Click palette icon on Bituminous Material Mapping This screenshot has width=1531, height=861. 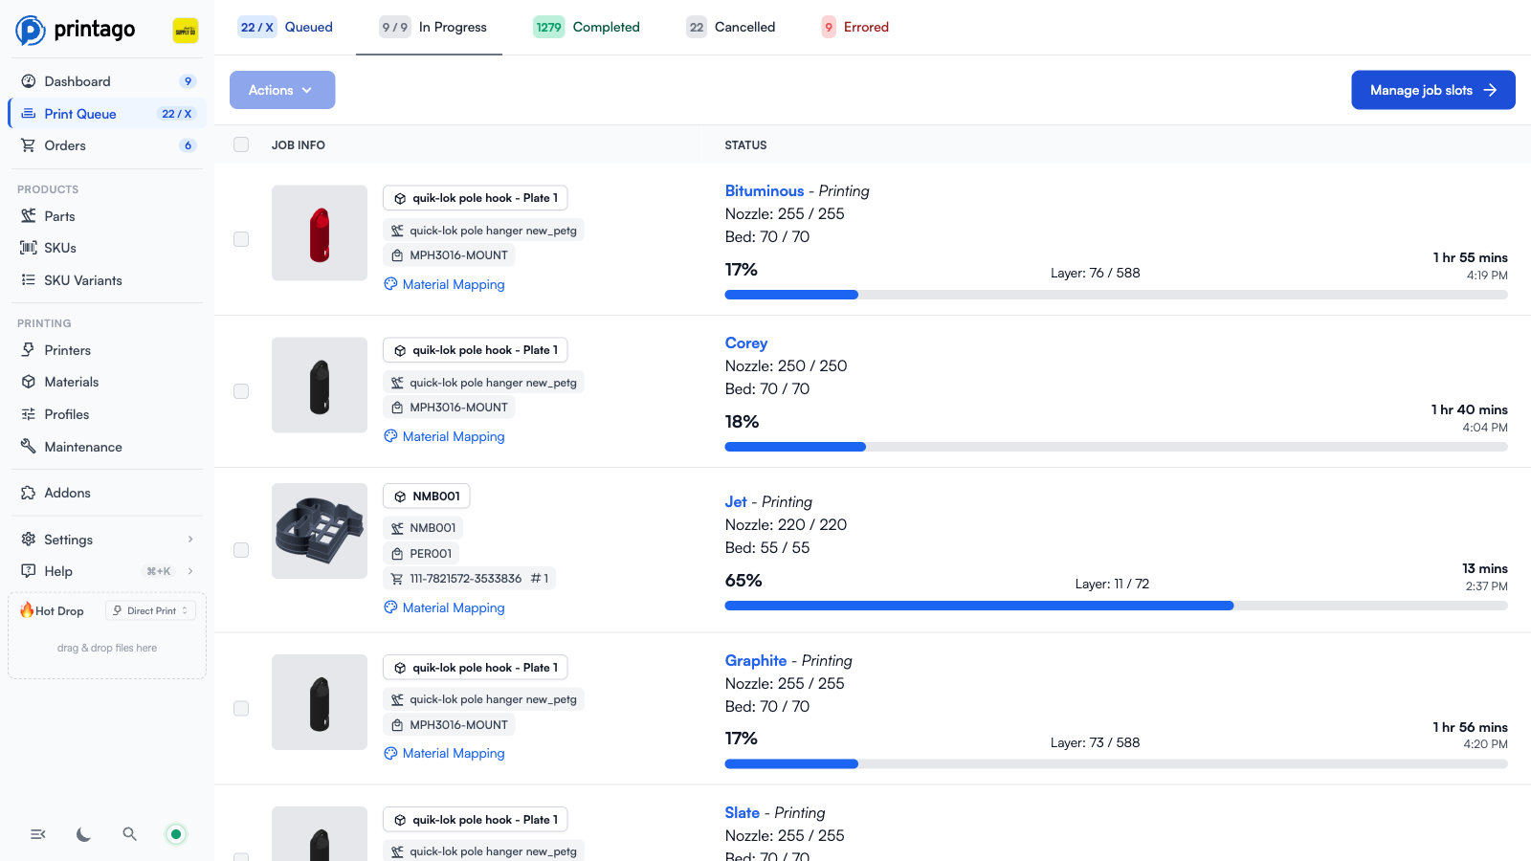(x=390, y=284)
